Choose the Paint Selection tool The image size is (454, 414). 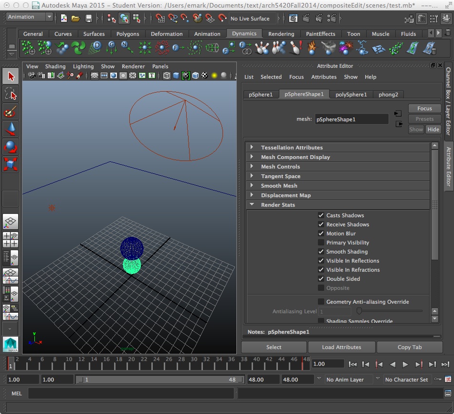coord(11,111)
